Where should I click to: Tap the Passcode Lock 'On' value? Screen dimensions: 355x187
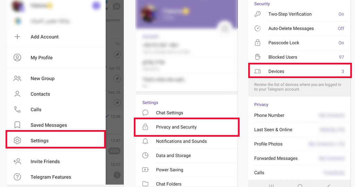(x=341, y=43)
